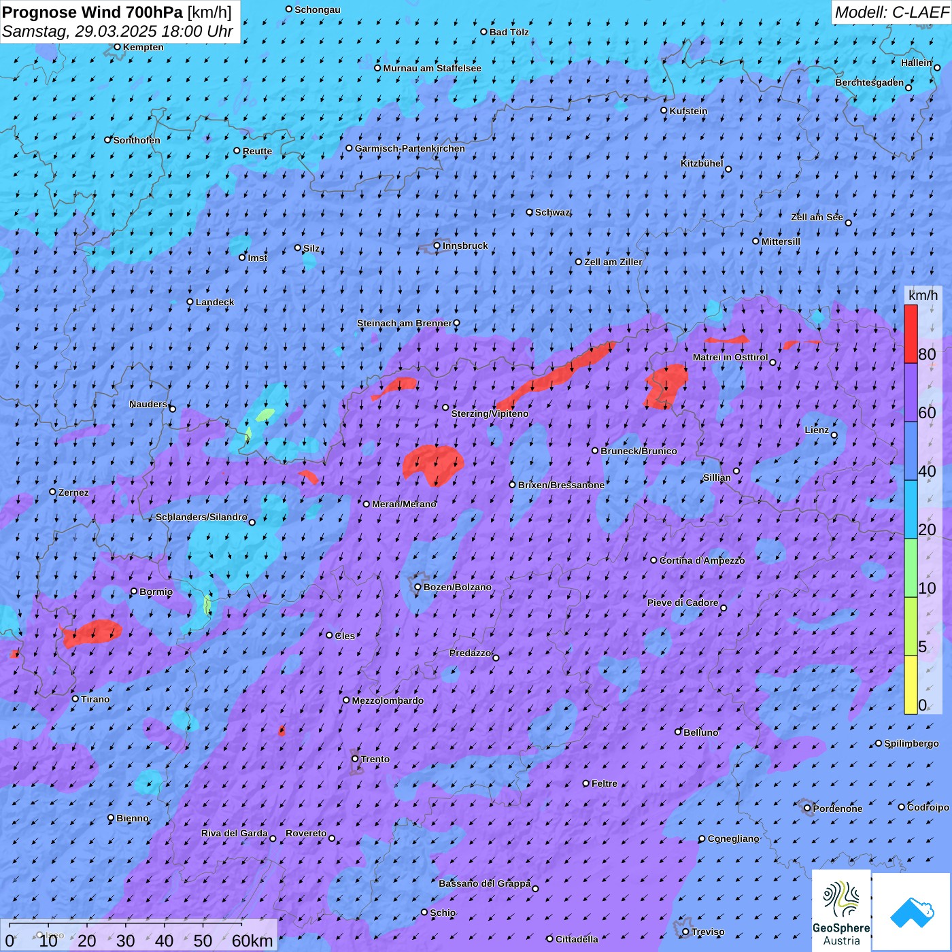Screen dimensions: 952x952
Task: Click the GeoSphere Austria logo
Action: [x=841, y=910]
